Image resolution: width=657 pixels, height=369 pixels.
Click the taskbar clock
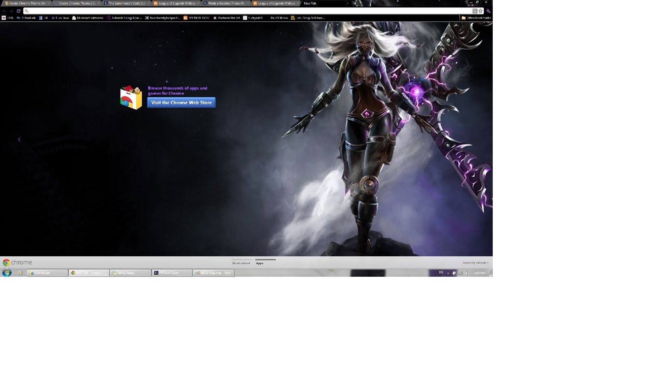(x=480, y=273)
